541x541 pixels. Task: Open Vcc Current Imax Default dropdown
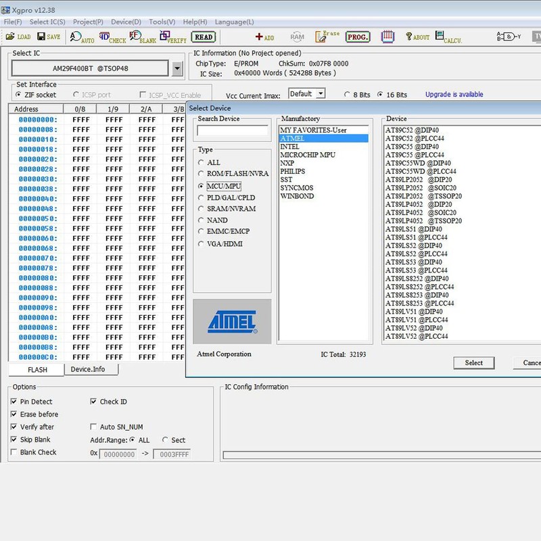tap(307, 94)
